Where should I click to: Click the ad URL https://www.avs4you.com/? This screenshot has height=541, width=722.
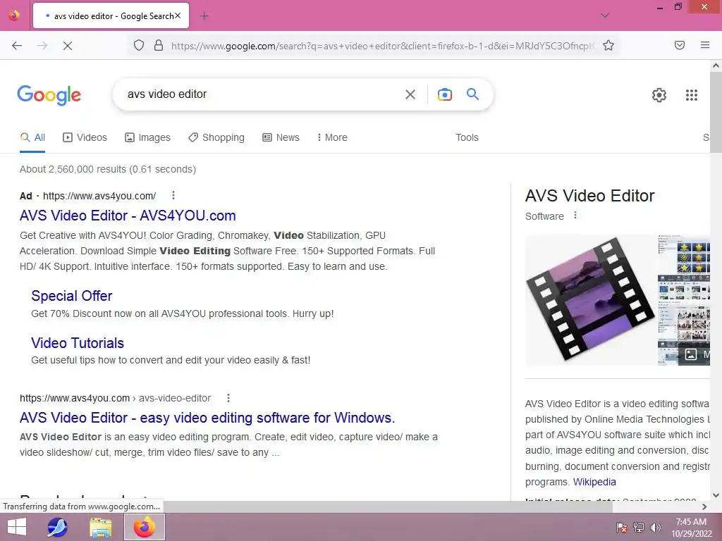pyautogui.click(x=99, y=196)
